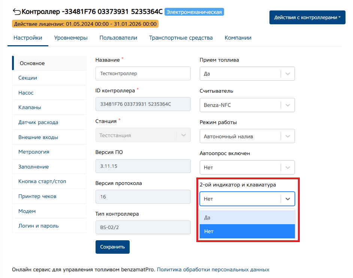The height and width of the screenshot is (278, 353).
Task: Select the Принтер чеков menu item
Action: 37,196
